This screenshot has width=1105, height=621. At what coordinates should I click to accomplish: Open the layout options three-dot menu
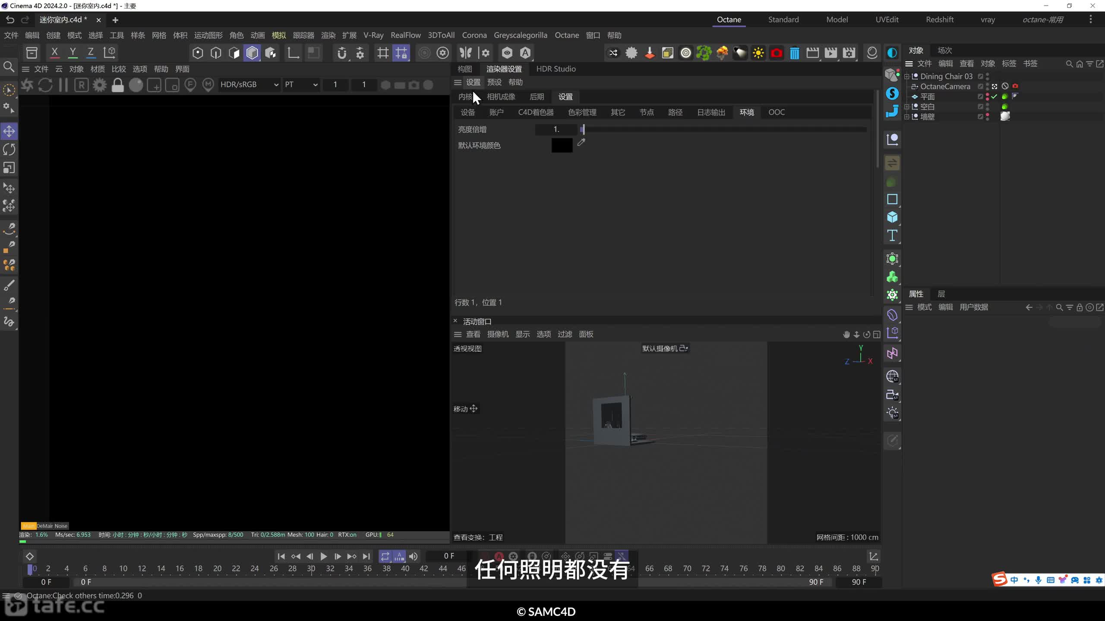coord(1091,19)
